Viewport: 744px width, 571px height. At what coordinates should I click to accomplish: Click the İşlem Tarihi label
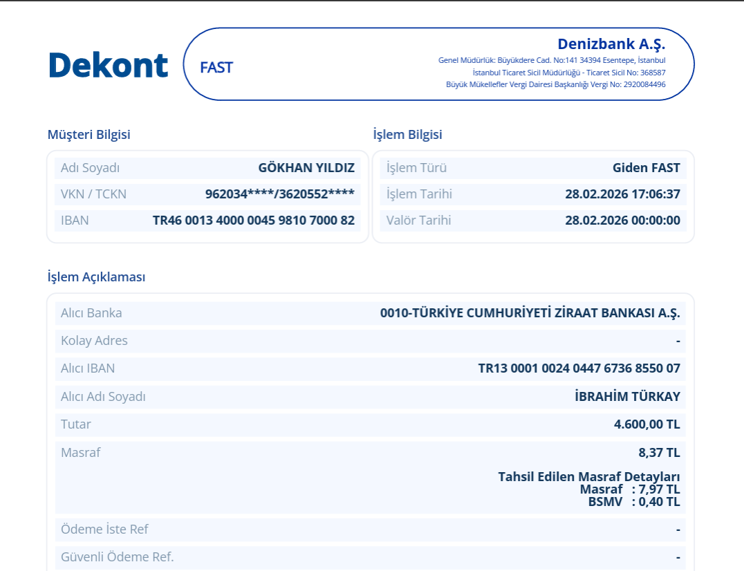pyautogui.click(x=419, y=194)
